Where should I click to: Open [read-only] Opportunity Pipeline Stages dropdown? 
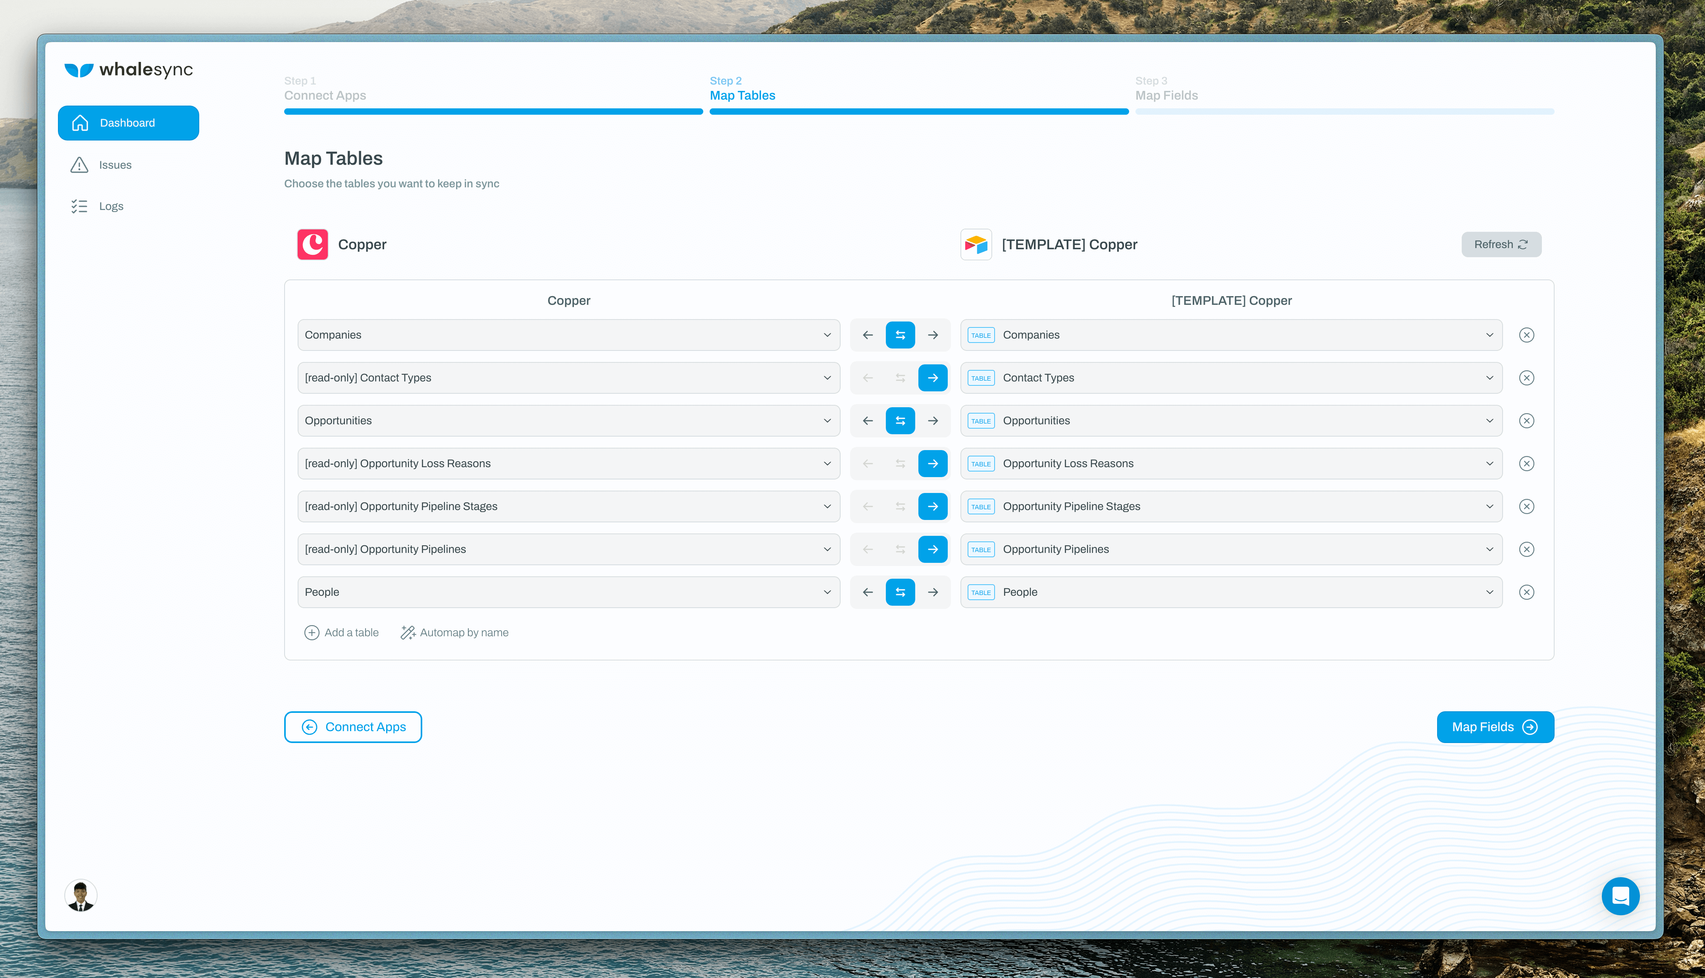click(569, 506)
